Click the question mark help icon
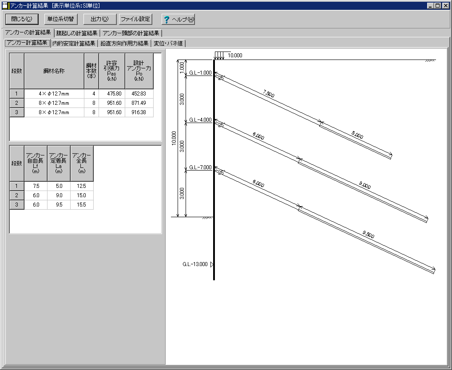The width and height of the screenshot is (452, 370). click(x=167, y=20)
